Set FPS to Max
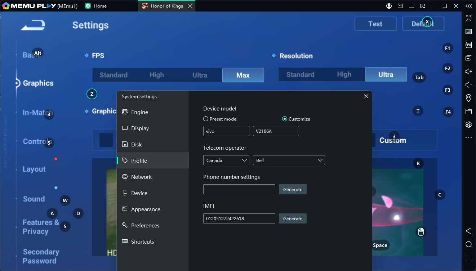This screenshot has height=271, width=476. click(x=243, y=75)
